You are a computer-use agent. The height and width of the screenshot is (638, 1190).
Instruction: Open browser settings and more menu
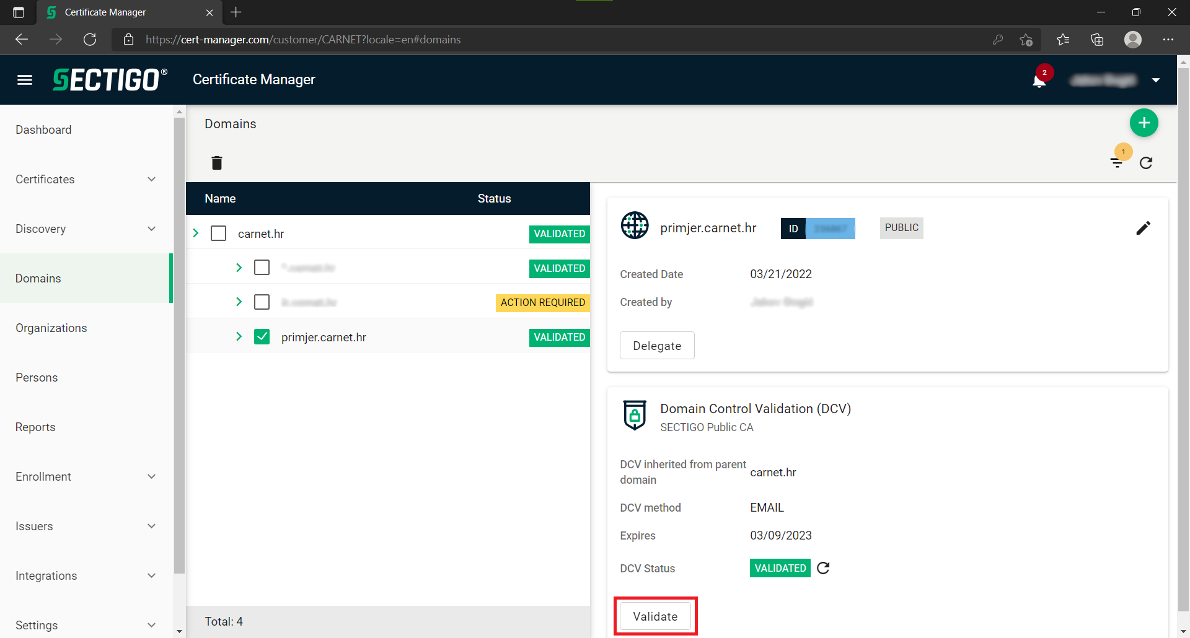coord(1168,40)
